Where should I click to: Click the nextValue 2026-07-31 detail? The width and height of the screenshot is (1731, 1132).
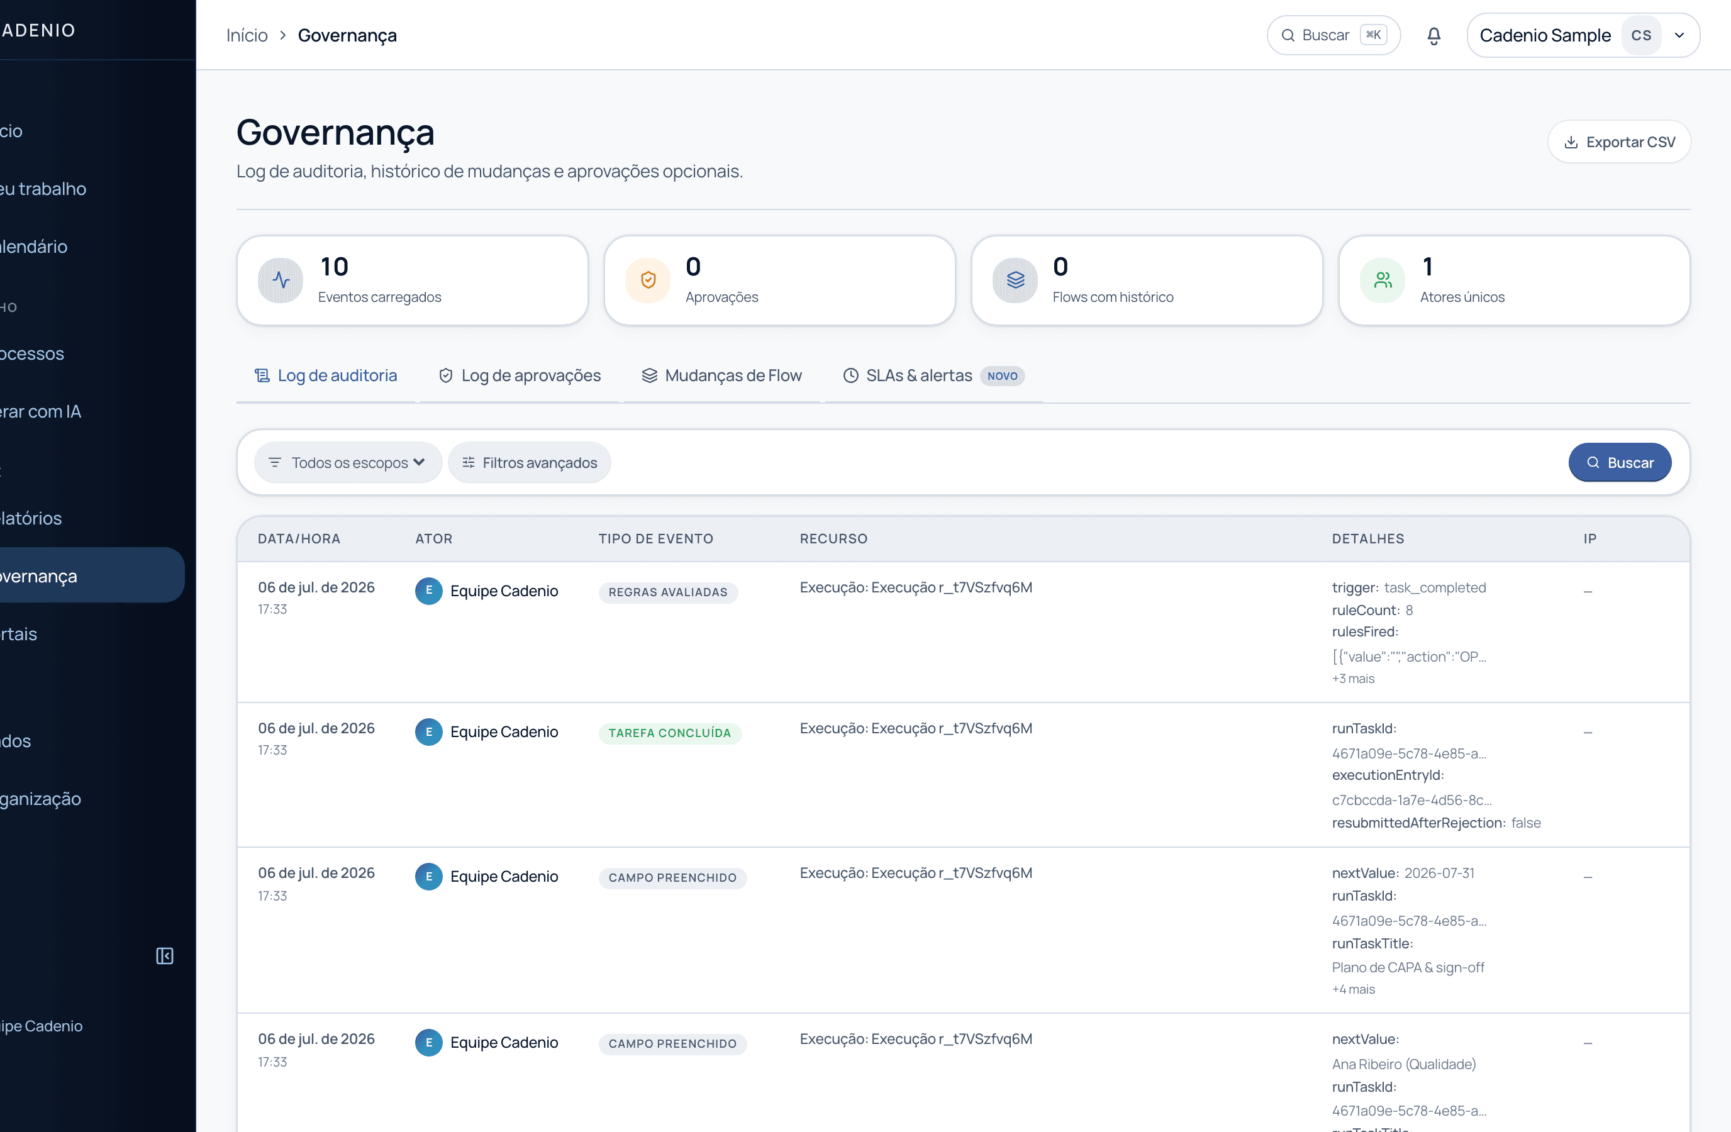pos(1403,873)
